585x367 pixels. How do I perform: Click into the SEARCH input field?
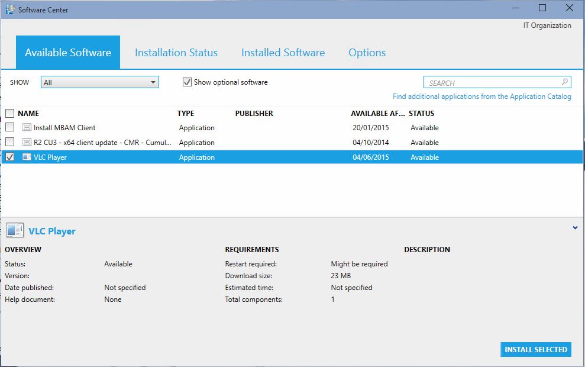(x=491, y=83)
